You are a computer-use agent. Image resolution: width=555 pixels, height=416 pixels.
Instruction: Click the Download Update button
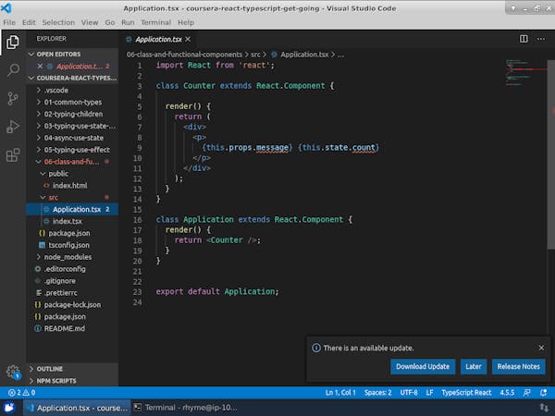coord(423,366)
